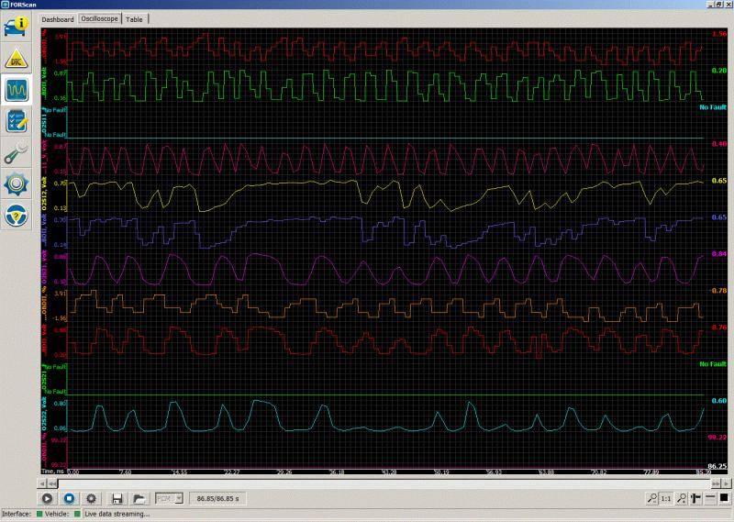Stop the live data streaming
This screenshot has width=734, height=522.
tap(69, 498)
